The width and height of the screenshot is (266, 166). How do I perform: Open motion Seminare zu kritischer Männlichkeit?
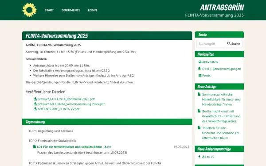point(221,100)
